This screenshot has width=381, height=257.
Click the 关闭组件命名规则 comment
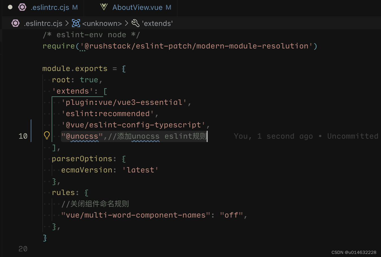tap(95, 204)
